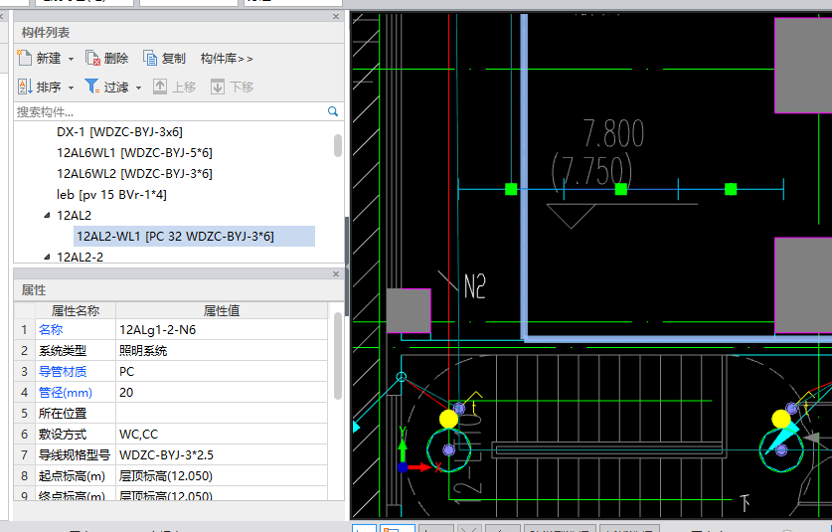The image size is (832, 532).
Task: Click the empty 所在位置 value cell
Action: point(222,413)
